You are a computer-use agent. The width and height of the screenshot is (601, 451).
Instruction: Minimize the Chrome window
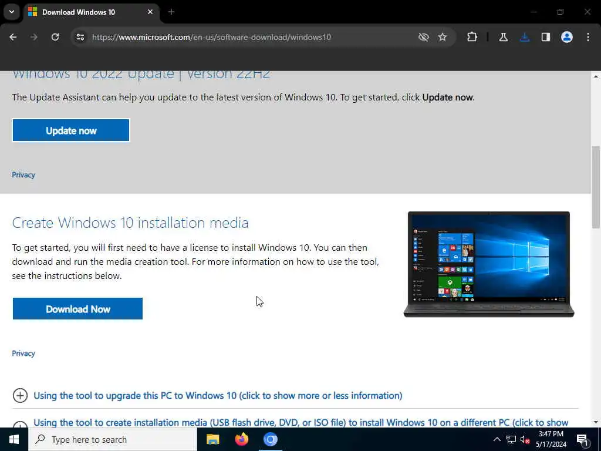coord(533,12)
